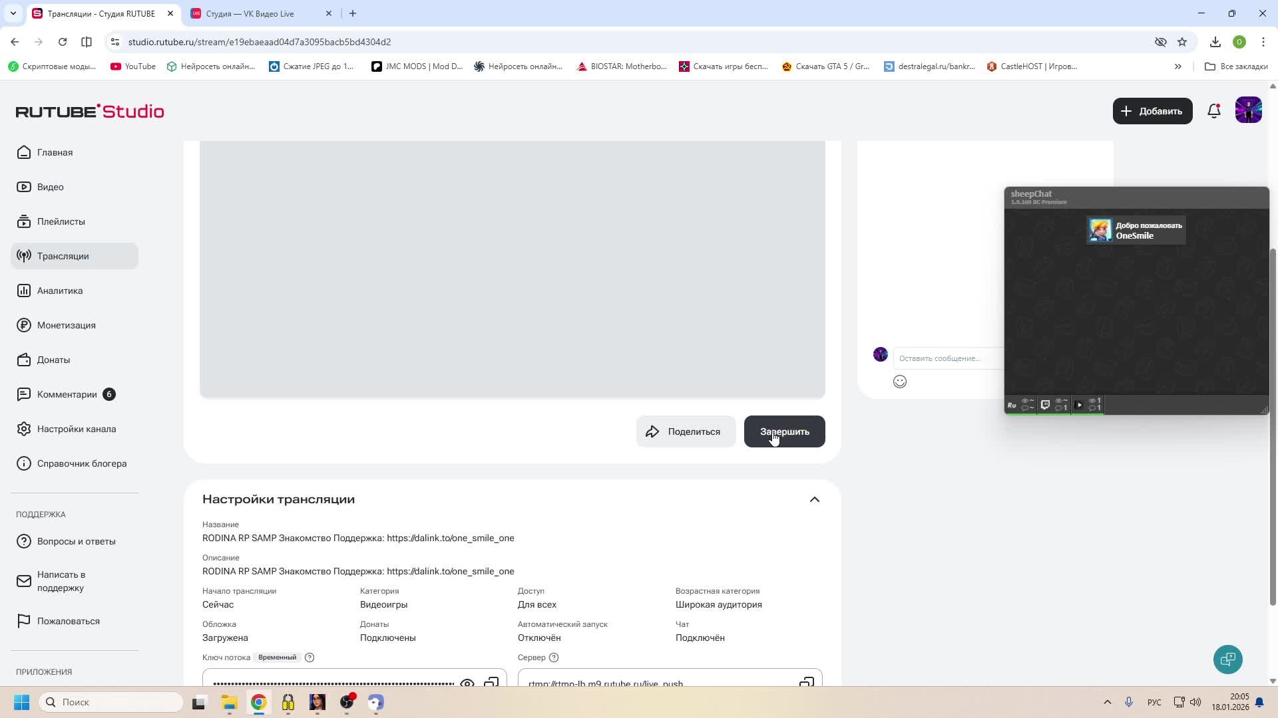
Task: Reveal stream key with eye icon
Action: [467, 683]
